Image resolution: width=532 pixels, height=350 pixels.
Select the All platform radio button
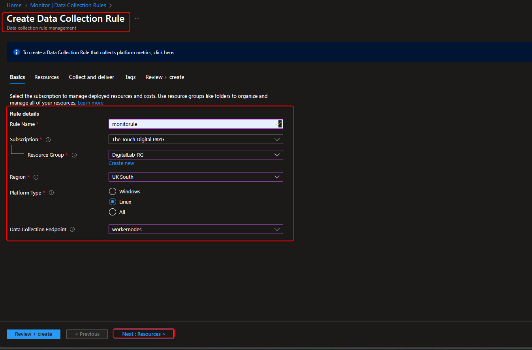pyautogui.click(x=113, y=212)
